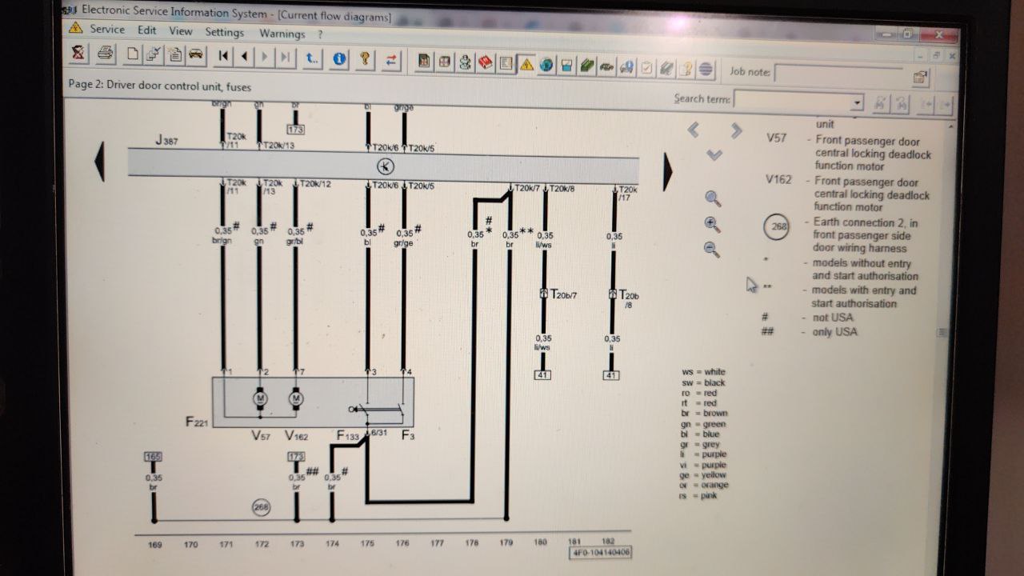1024x576 pixels.
Task: Click the J387 component label
Action: coord(166,142)
